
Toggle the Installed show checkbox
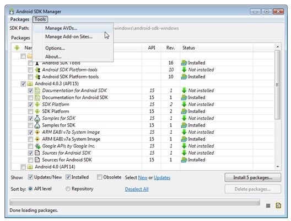(x=68, y=177)
